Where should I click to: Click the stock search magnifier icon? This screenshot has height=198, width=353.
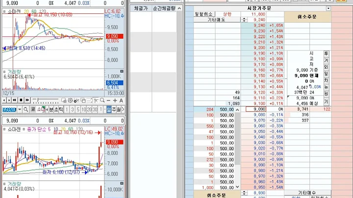click(25, 110)
